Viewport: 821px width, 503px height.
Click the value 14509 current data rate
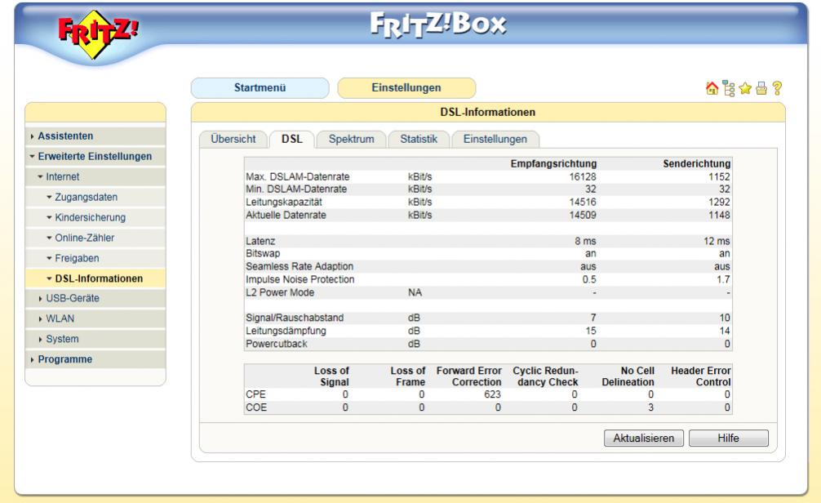[583, 216]
